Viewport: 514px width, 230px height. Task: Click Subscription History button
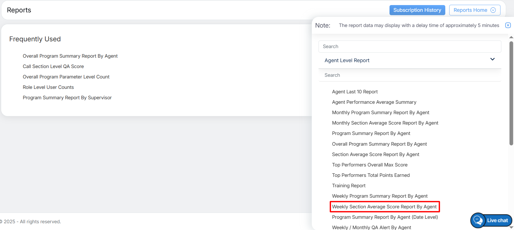coord(417,10)
